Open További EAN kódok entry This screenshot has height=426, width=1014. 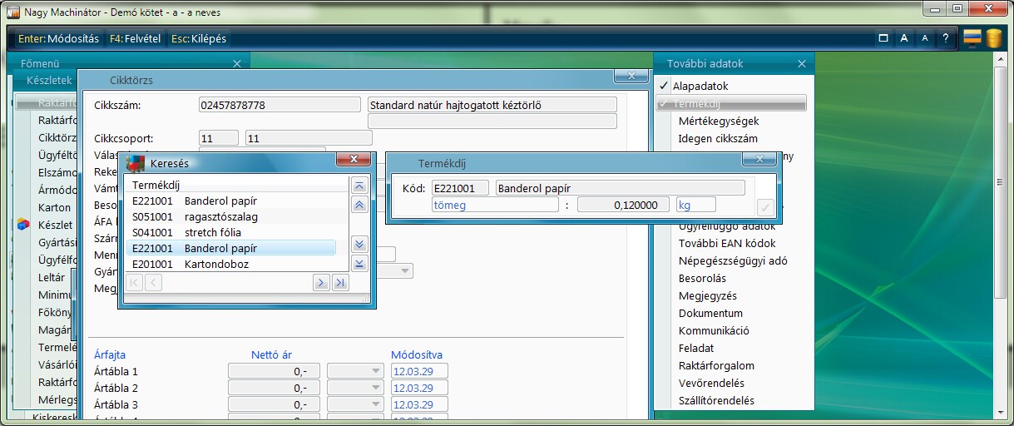[x=727, y=243]
